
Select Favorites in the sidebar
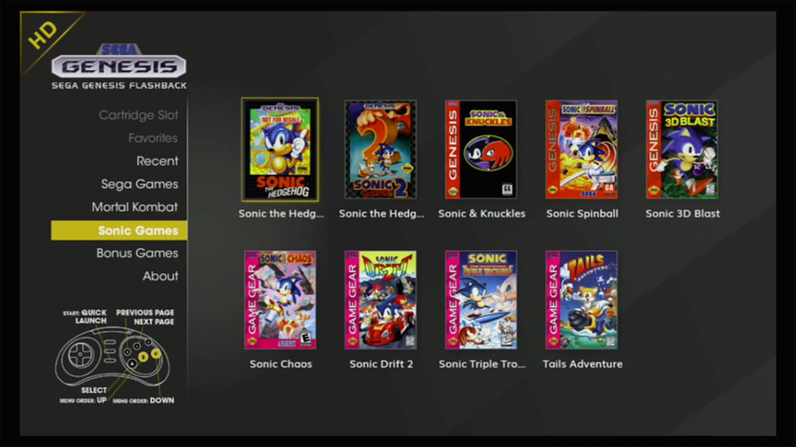153,138
